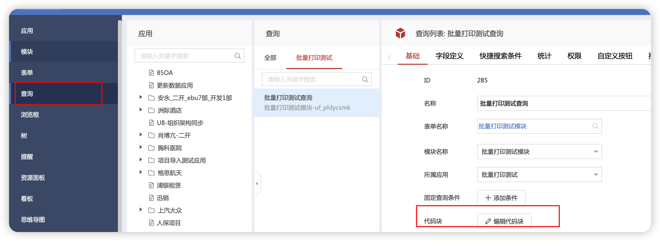Select 批量打印测试查询 in the query list
This screenshot has width=660, height=241.
(317, 102)
